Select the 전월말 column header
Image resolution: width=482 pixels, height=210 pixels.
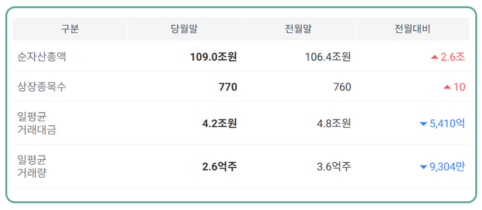coord(298,29)
